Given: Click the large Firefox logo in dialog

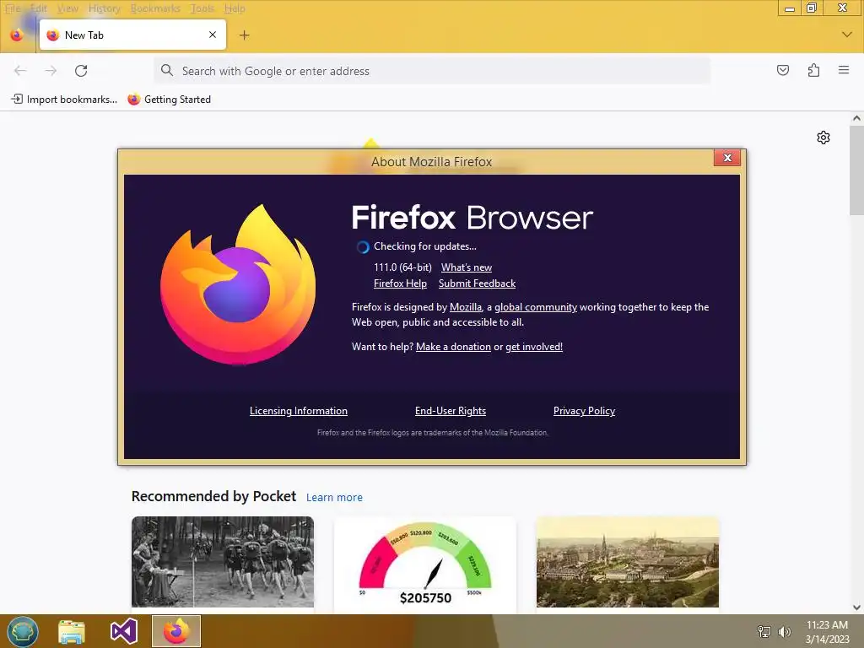Looking at the screenshot, I should [238, 284].
